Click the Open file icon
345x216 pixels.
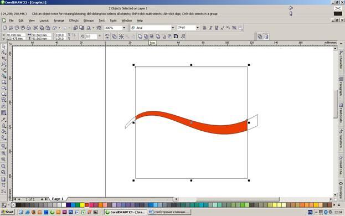(x=11, y=28)
